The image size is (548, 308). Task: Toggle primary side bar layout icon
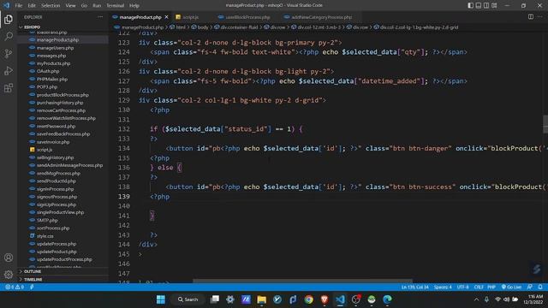click(x=470, y=5)
